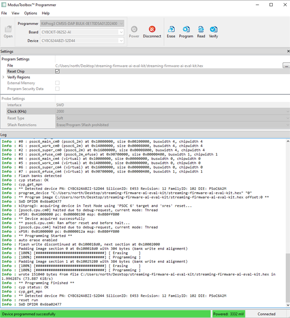290x318 pixels.
Task: Click the Probe Settings header
Action: 13,98
